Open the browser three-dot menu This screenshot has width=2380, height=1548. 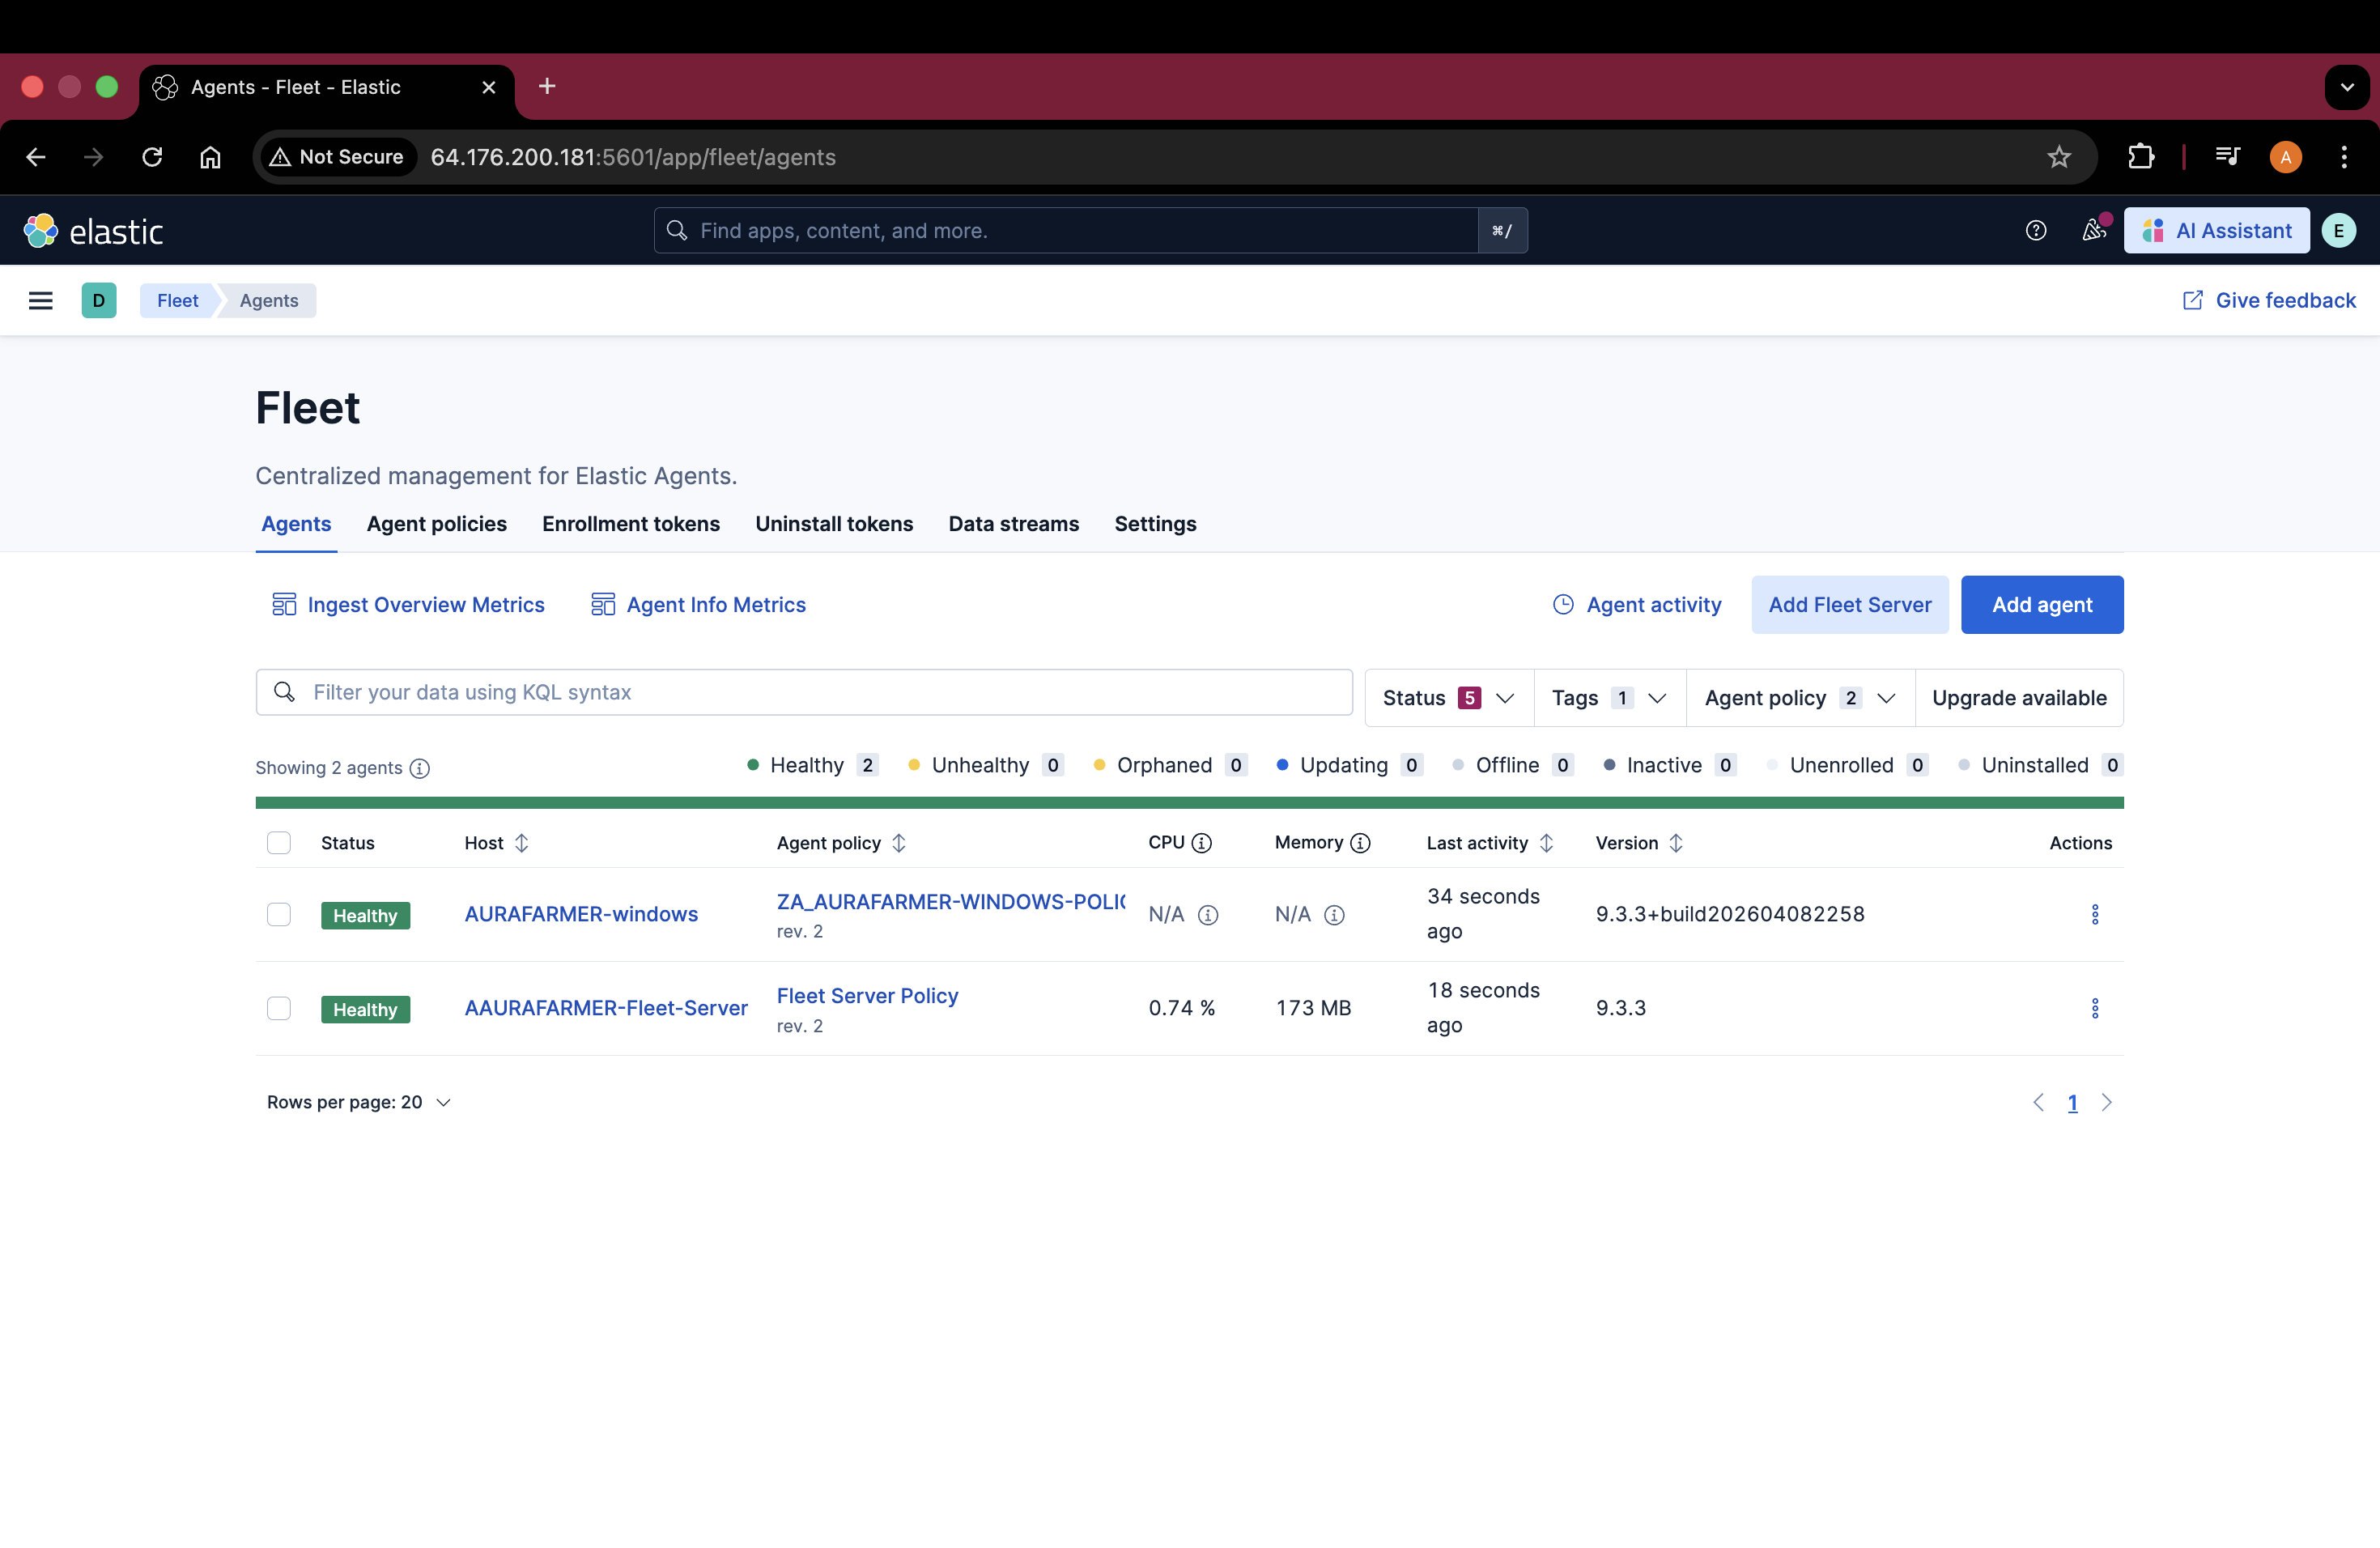pyautogui.click(x=2344, y=157)
